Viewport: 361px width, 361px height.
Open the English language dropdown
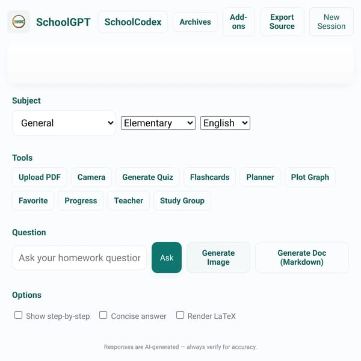(x=225, y=123)
